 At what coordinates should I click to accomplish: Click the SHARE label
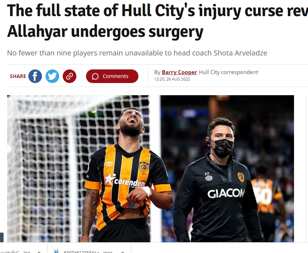tap(18, 76)
